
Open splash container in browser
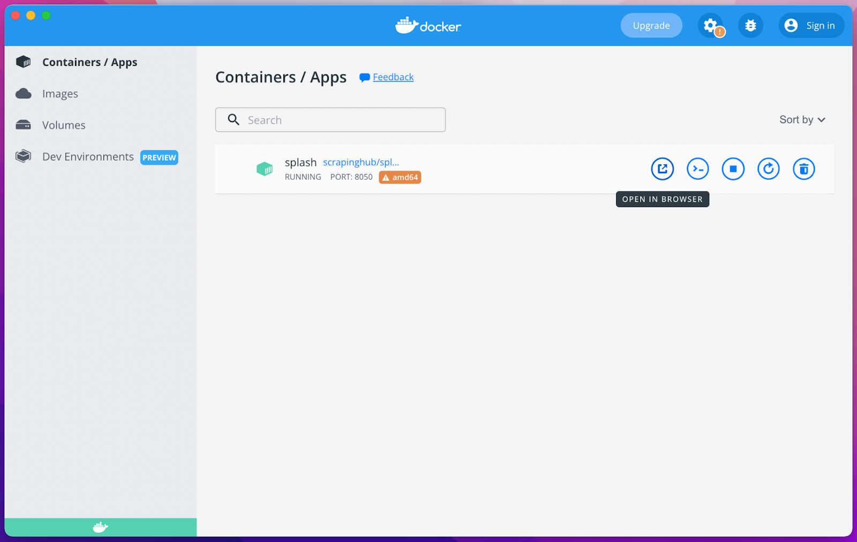pyautogui.click(x=663, y=169)
